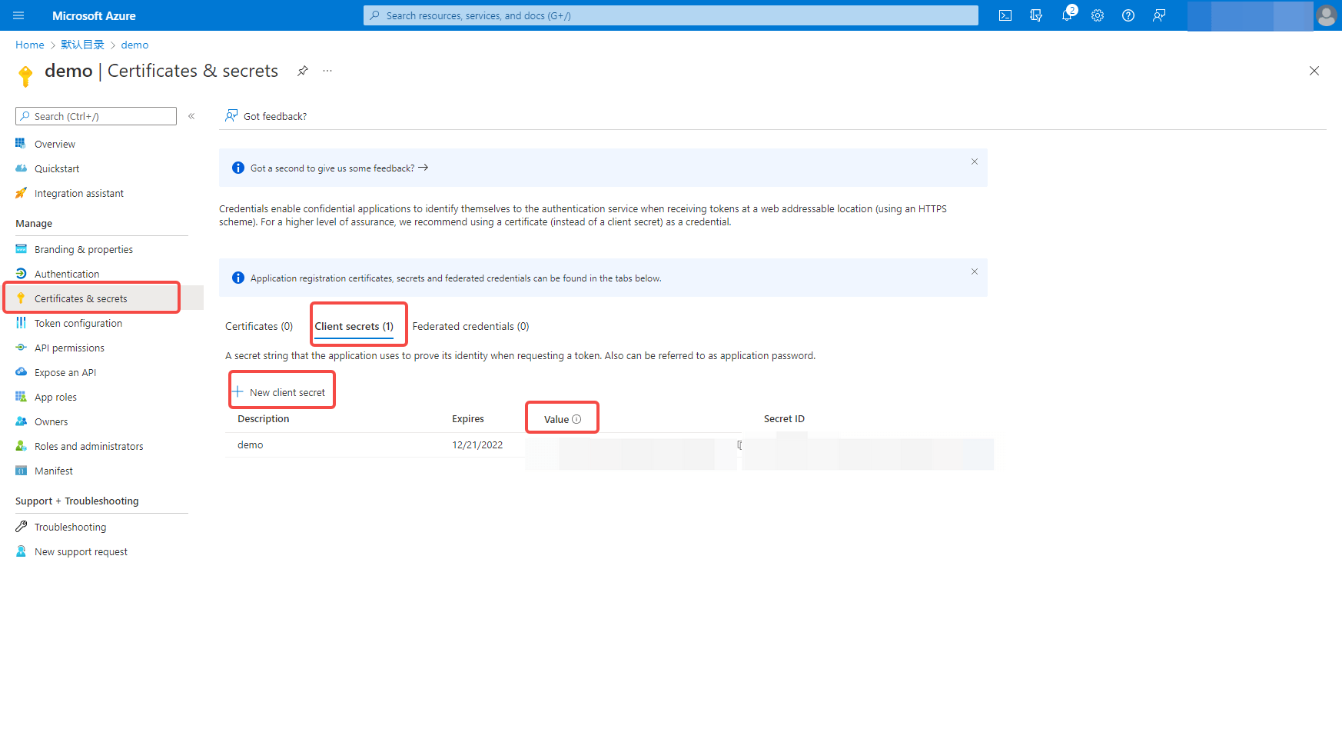
Task: Open the more options ellipsis menu
Action: [x=327, y=71]
